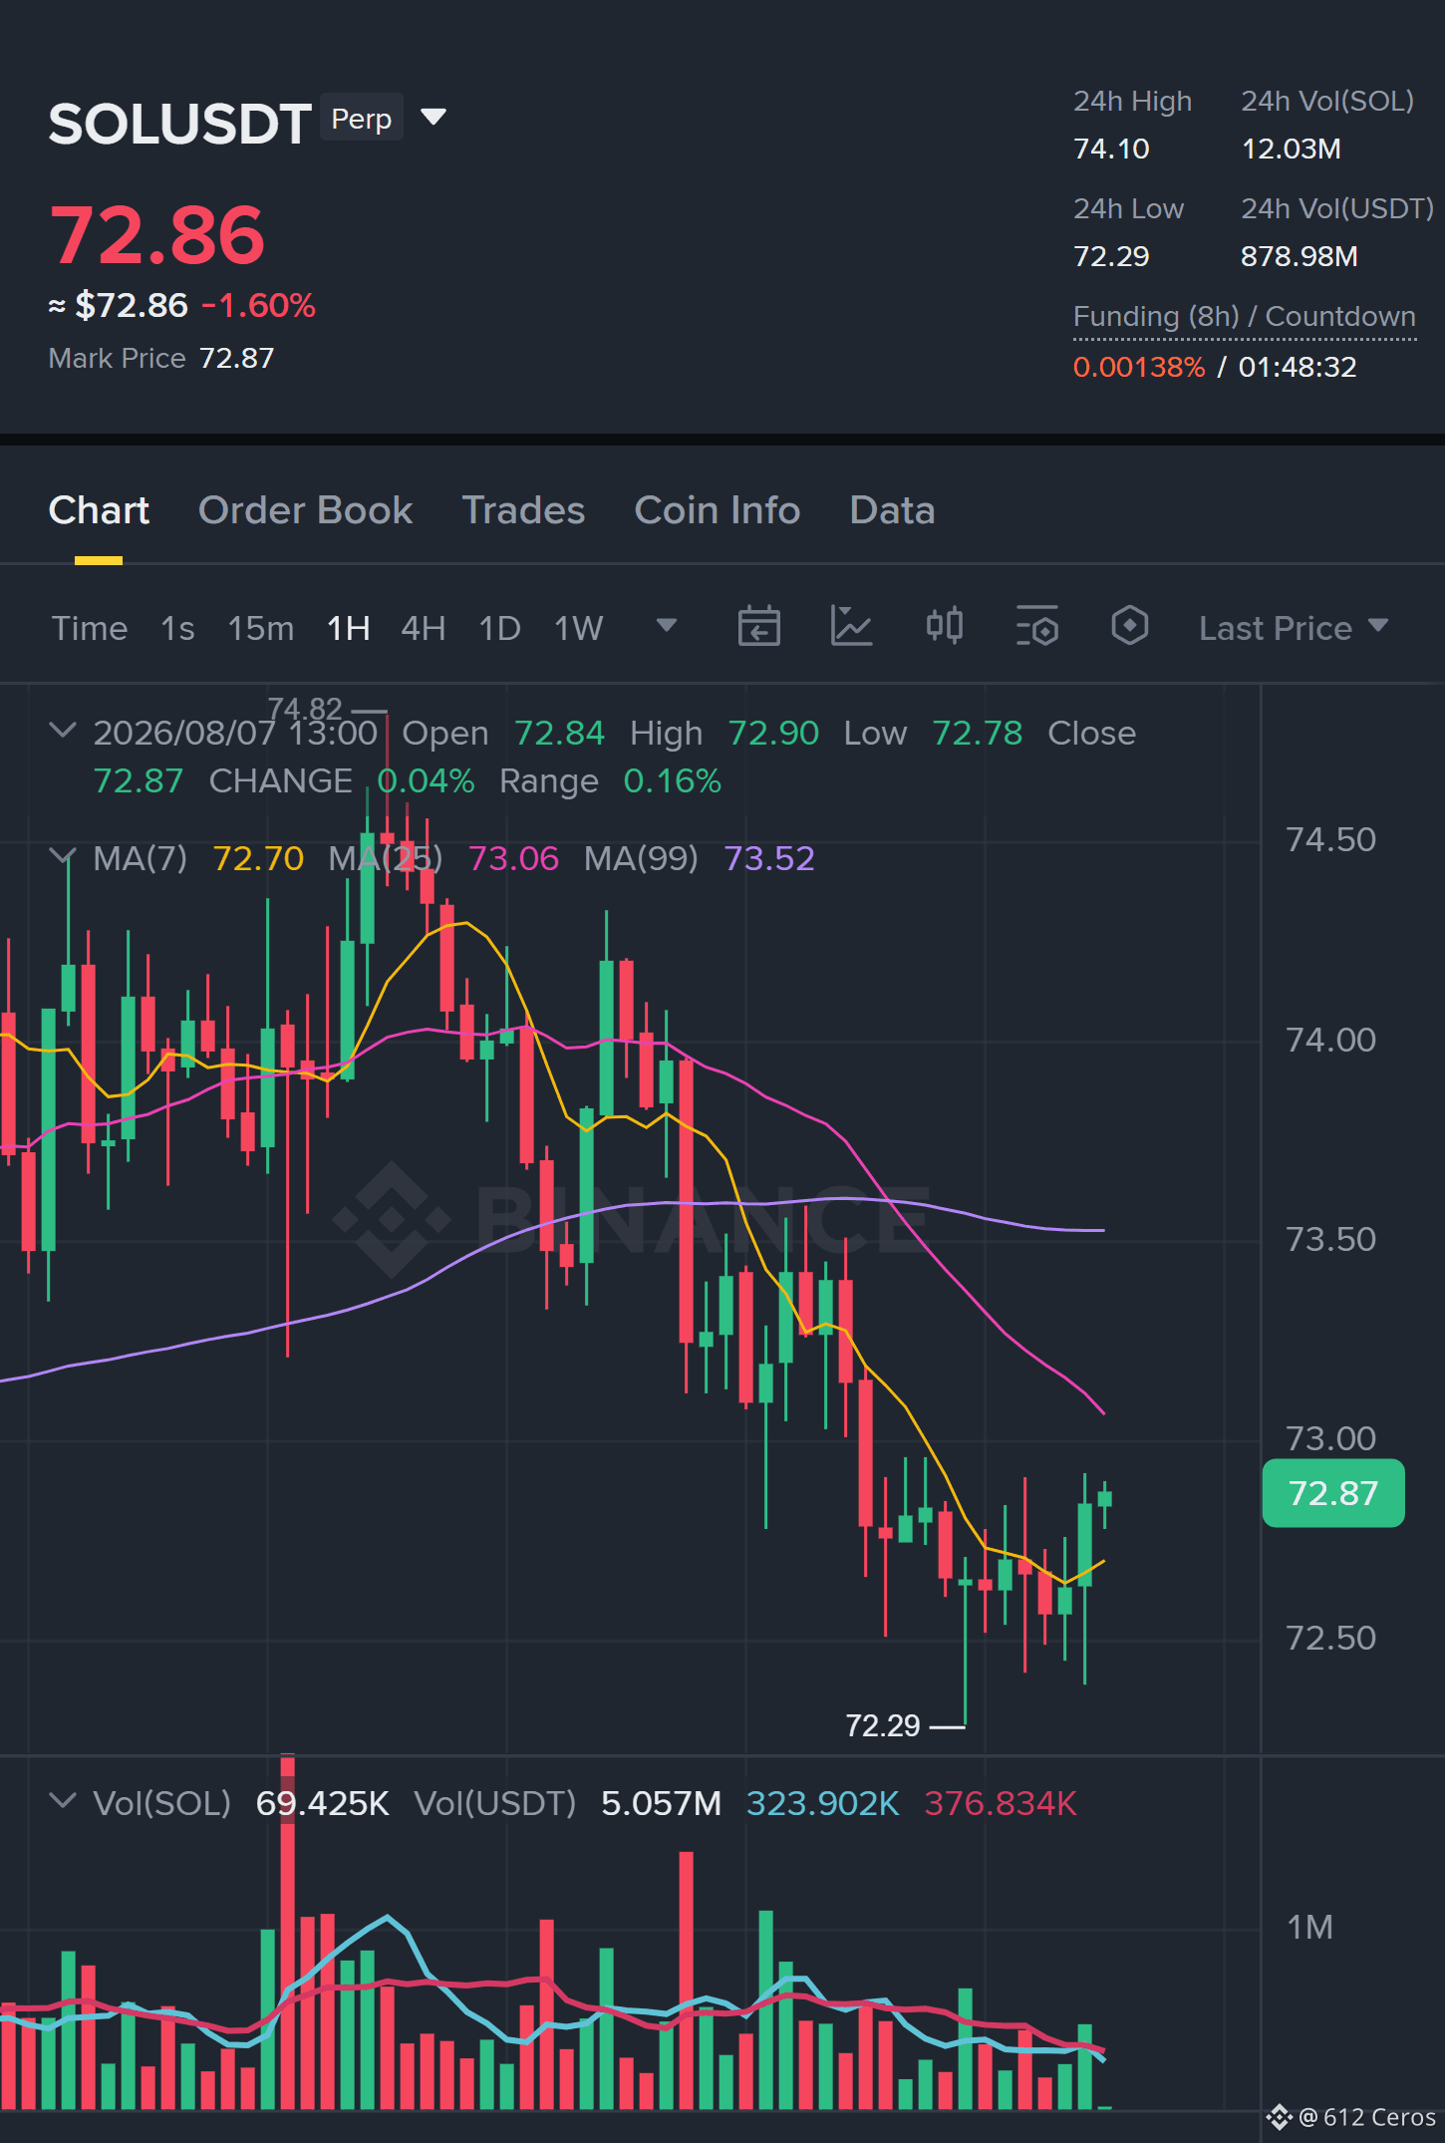Open the more time intervals dropdown arrow
The image size is (1445, 2143).
(x=667, y=626)
